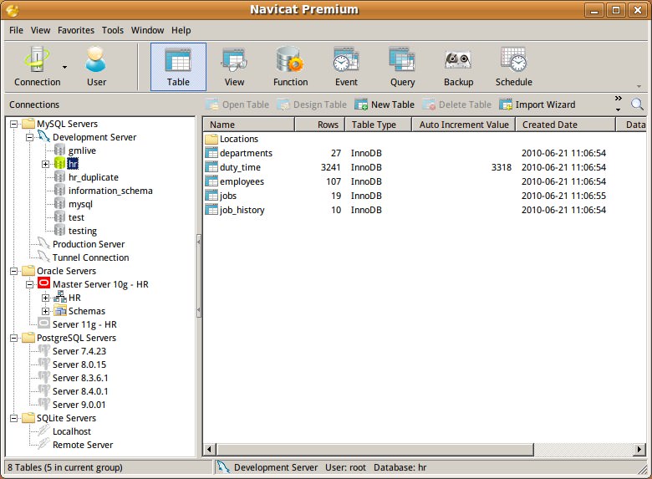The image size is (652, 479).
Task: Open the Function toolbar icon
Action: (x=290, y=67)
